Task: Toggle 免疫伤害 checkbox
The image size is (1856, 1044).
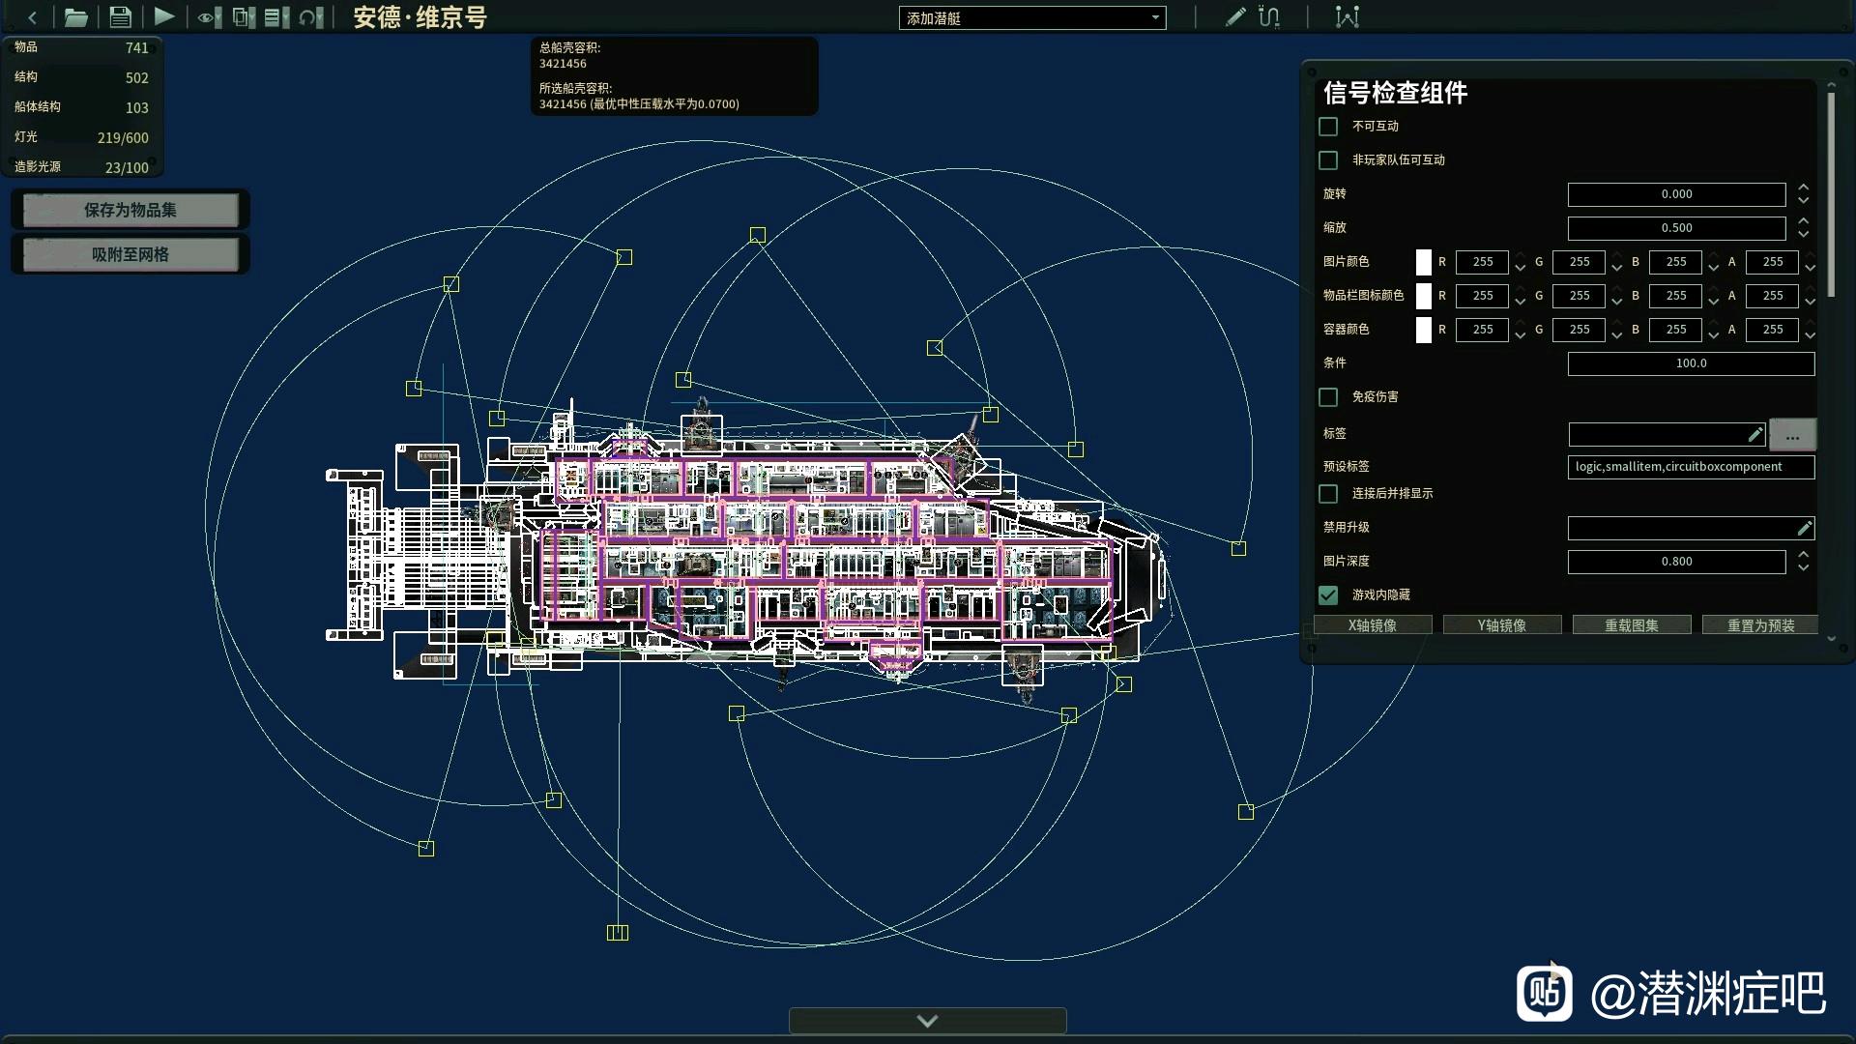Action: [1328, 397]
